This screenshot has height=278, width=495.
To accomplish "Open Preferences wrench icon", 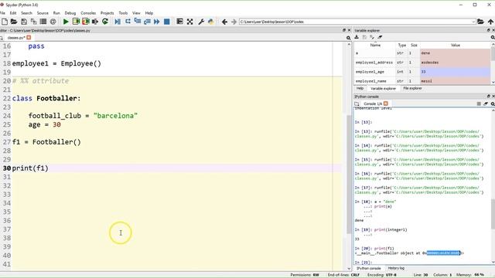I will pyautogui.click(x=201, y=22).
